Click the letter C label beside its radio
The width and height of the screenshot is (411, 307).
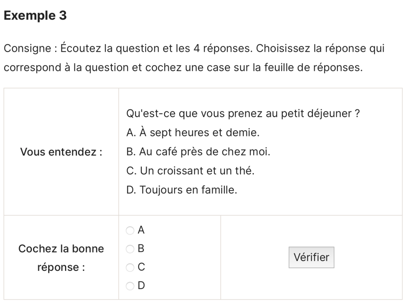point(141,267)
